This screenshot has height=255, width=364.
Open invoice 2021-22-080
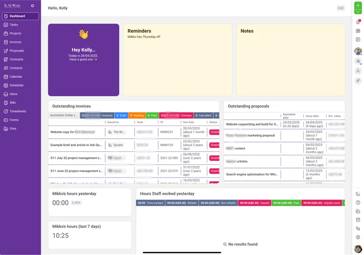(133, 158)
